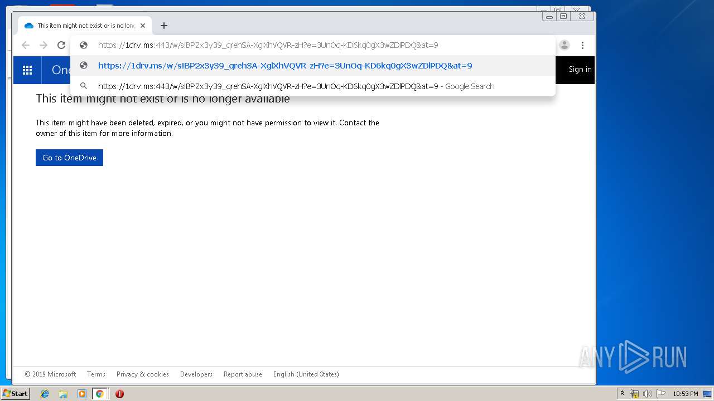Image resolution: width=714 pixels, height=401 pixels.
Task: Click the Action Center flag icon
Action: pyautogui.click(x=661, y=394)
